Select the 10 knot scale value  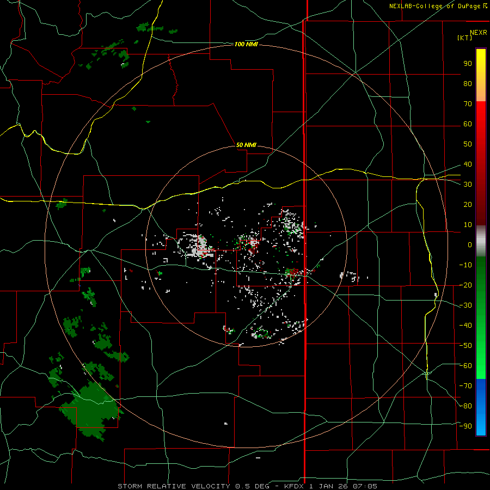468,225
